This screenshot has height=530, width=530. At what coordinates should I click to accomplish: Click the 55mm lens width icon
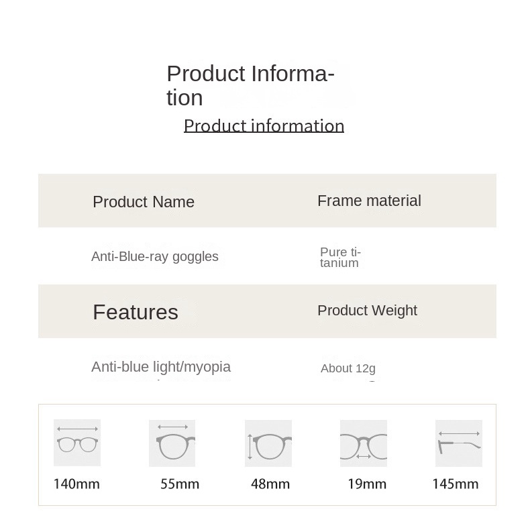pos(172,443)
